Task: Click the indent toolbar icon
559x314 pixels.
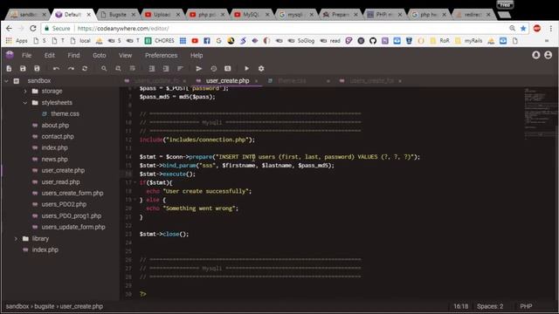Action: (x=151, y=68)
